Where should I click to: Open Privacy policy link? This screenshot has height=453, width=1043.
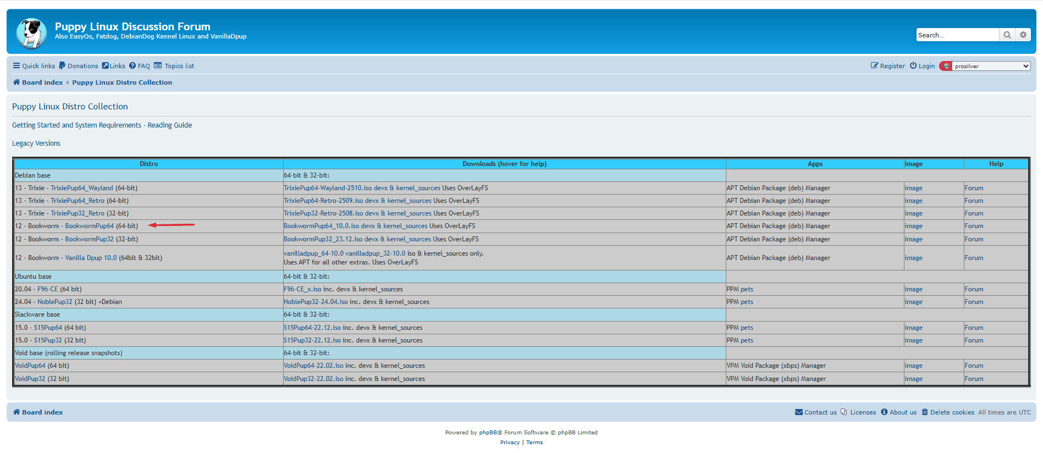[x=510, y=443]
